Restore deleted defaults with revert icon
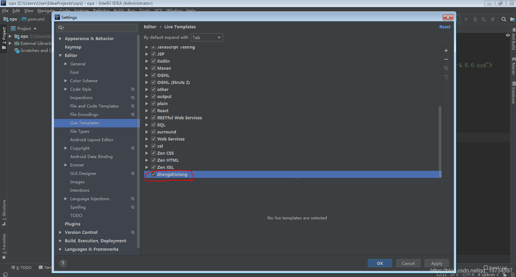The height and width of the screenshot is (277, 516). click(446, 77)
